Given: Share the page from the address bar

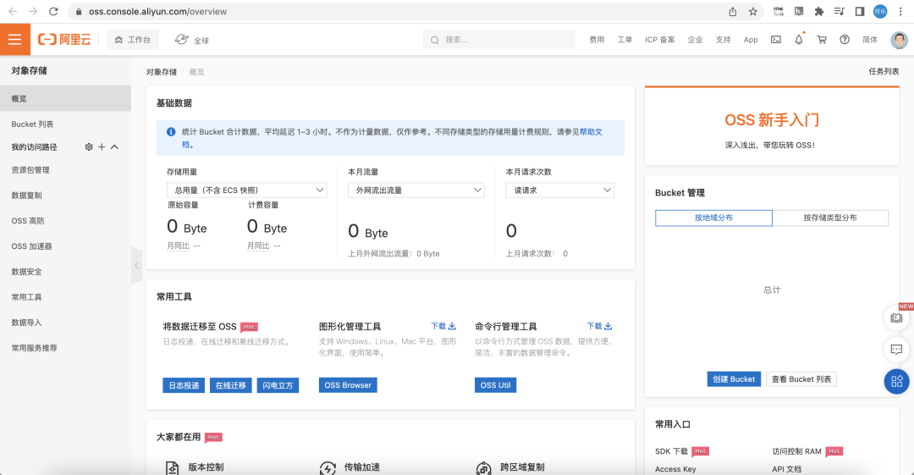Looking at the screenshot, I should (x=733, y=11).
